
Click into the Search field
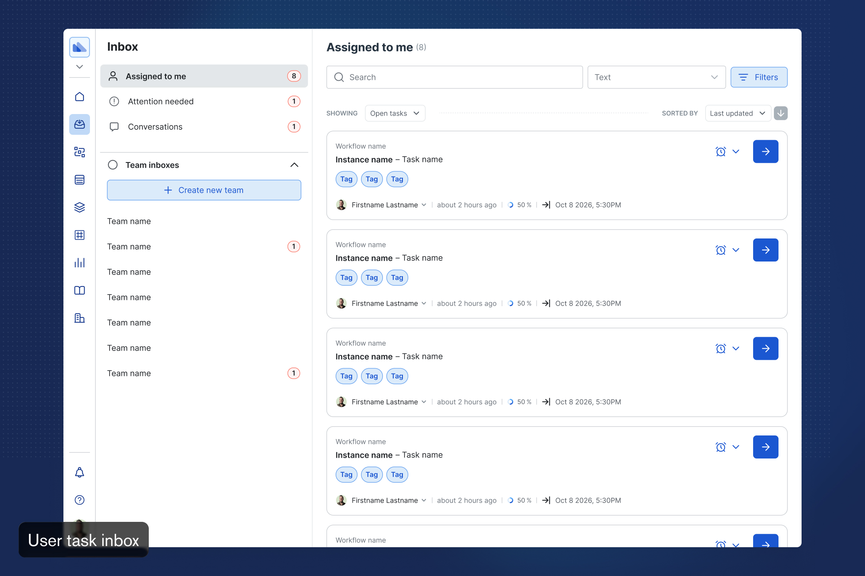coord(454,77)
